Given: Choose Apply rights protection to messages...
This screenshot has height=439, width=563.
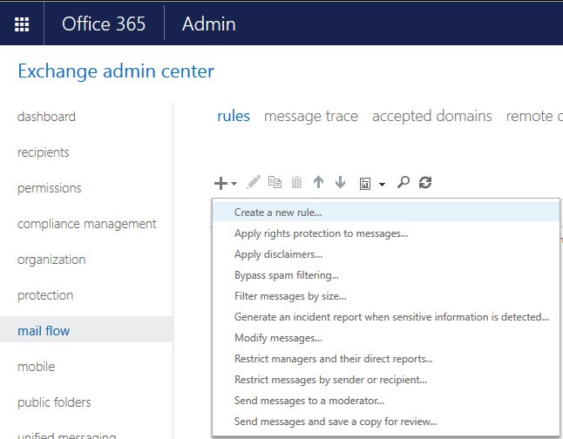Looking at the screenshot, I should point(386,233).
